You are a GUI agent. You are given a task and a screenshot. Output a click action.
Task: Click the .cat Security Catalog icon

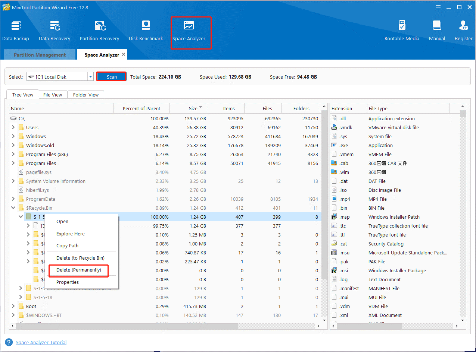(334, 244)
